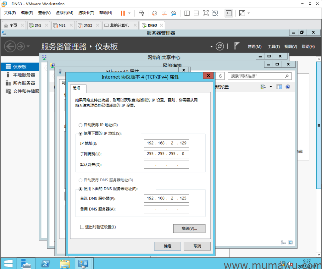322x269 pixels.
Task: Open the 虚拟机(M) menu
Action: pos(64,13)
